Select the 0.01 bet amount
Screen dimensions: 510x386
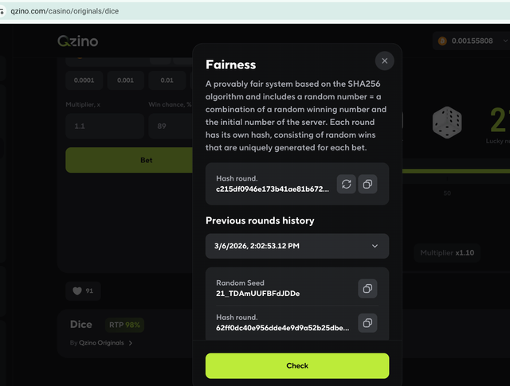tap(167, 80)
